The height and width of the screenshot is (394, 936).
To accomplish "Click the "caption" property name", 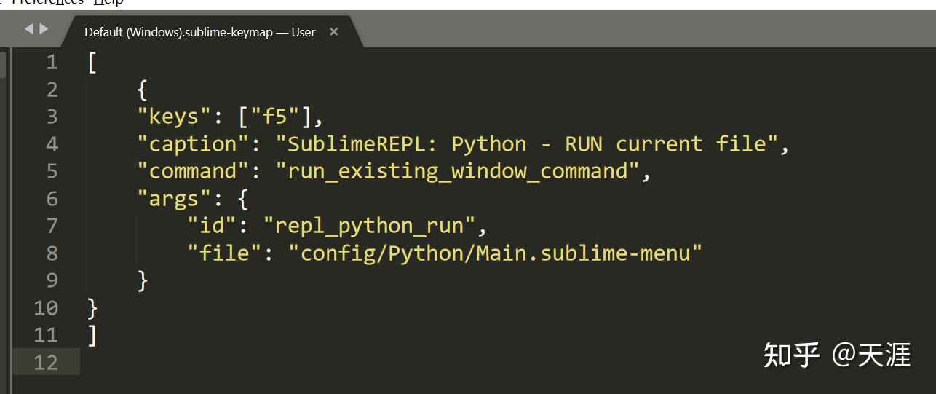I will click(x=193, y=144).
